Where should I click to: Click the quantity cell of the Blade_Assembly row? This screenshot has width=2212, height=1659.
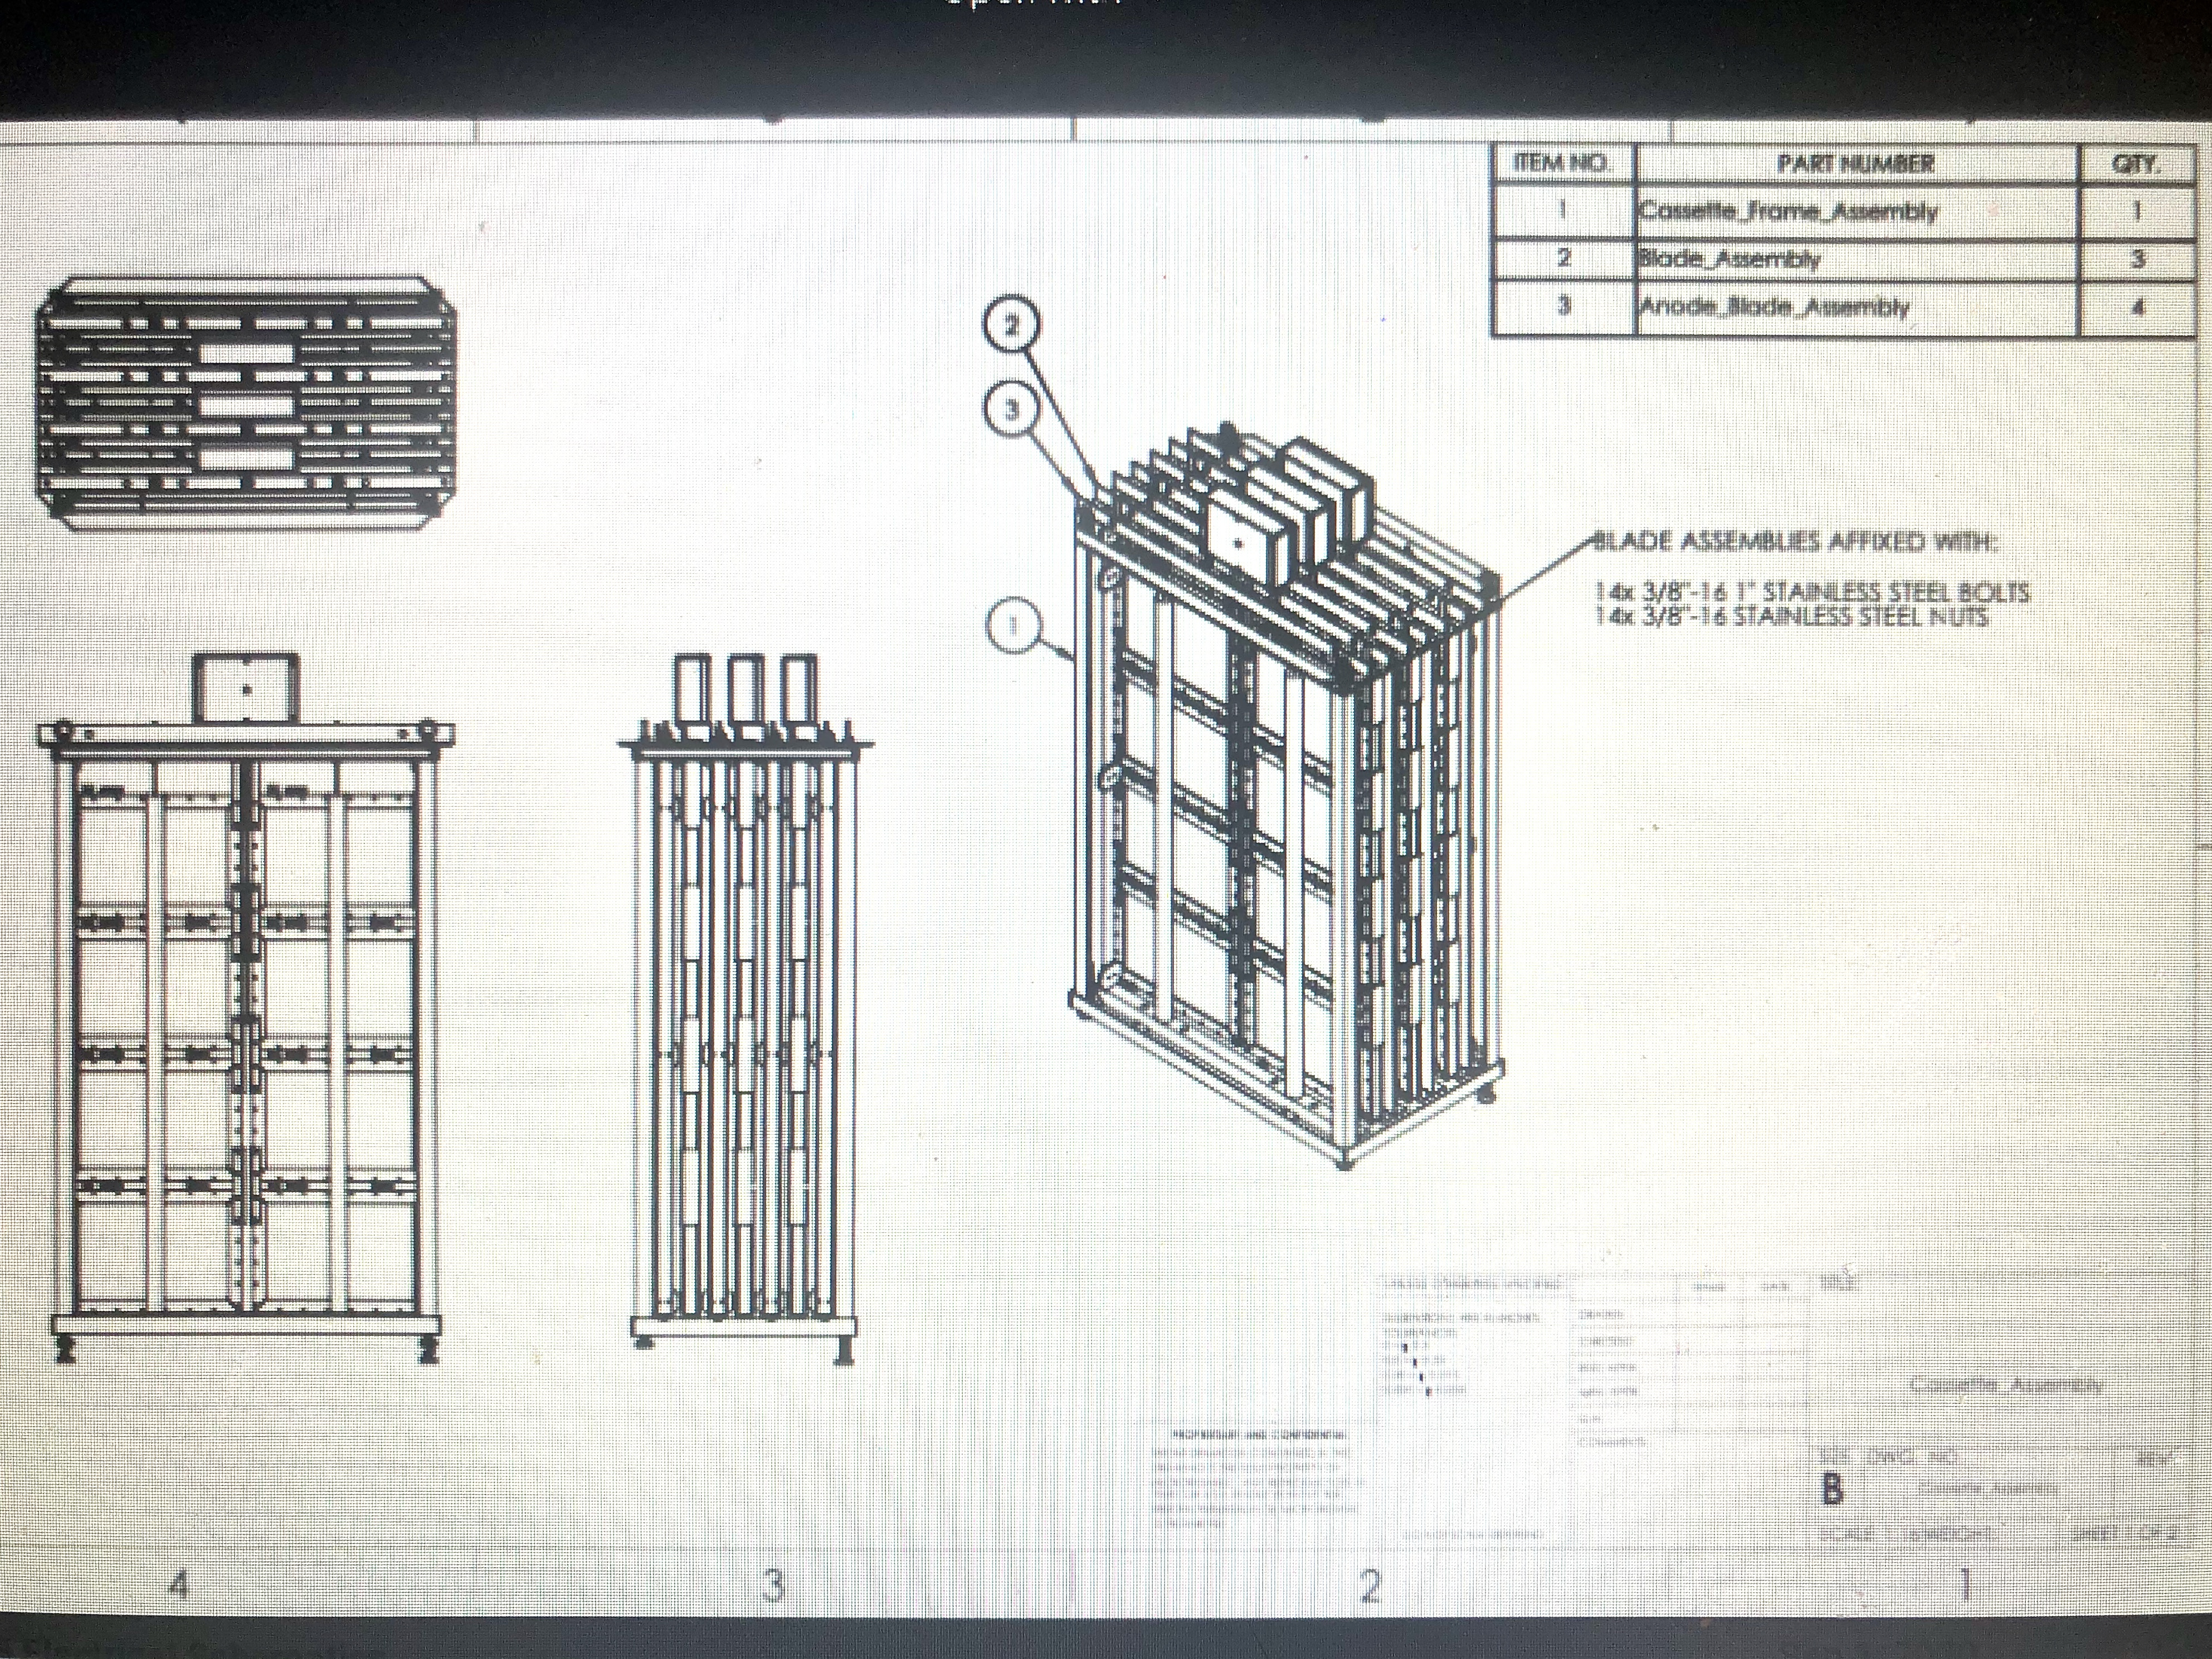(x=2137, y=259)
